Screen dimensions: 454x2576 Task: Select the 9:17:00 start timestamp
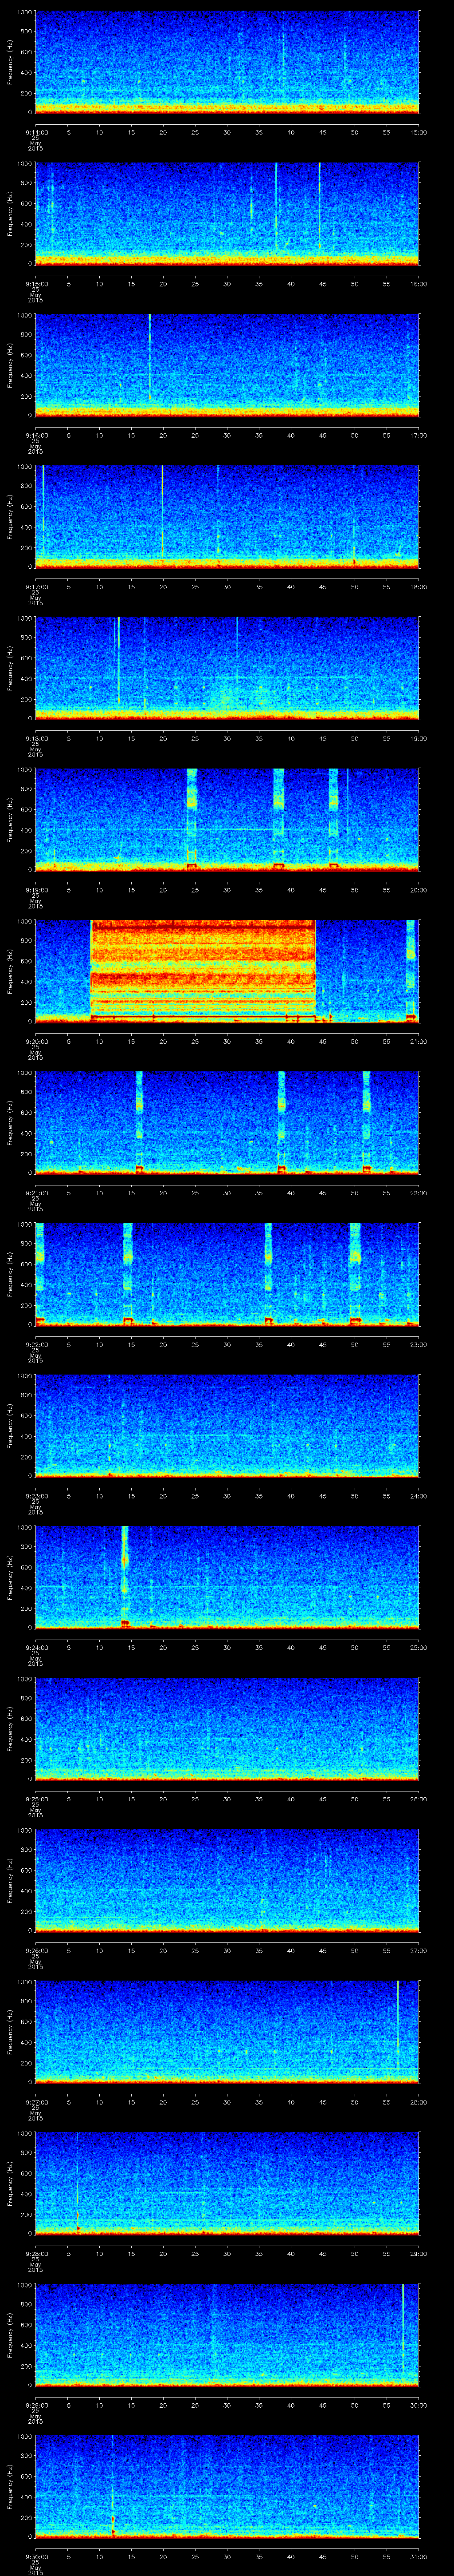(x=36, y=587)
